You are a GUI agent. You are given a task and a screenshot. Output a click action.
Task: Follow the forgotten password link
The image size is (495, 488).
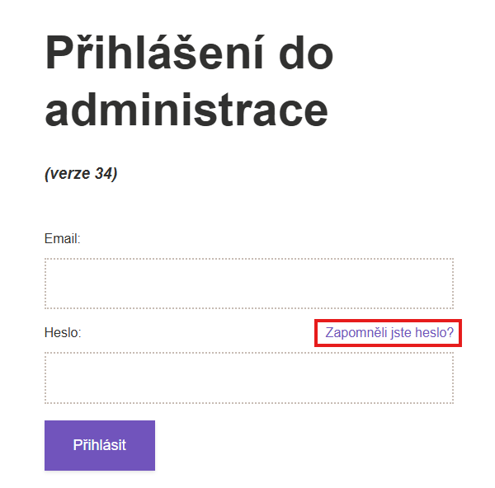click(389, 333)
